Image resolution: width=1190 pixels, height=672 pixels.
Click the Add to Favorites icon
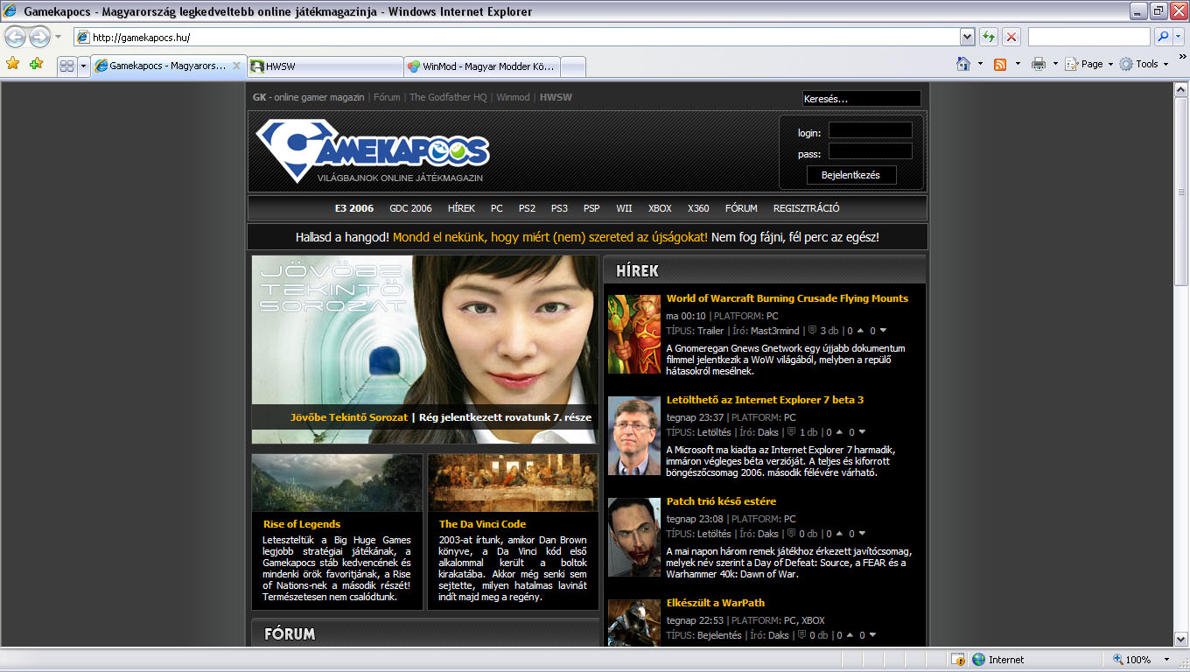point(36,64)
